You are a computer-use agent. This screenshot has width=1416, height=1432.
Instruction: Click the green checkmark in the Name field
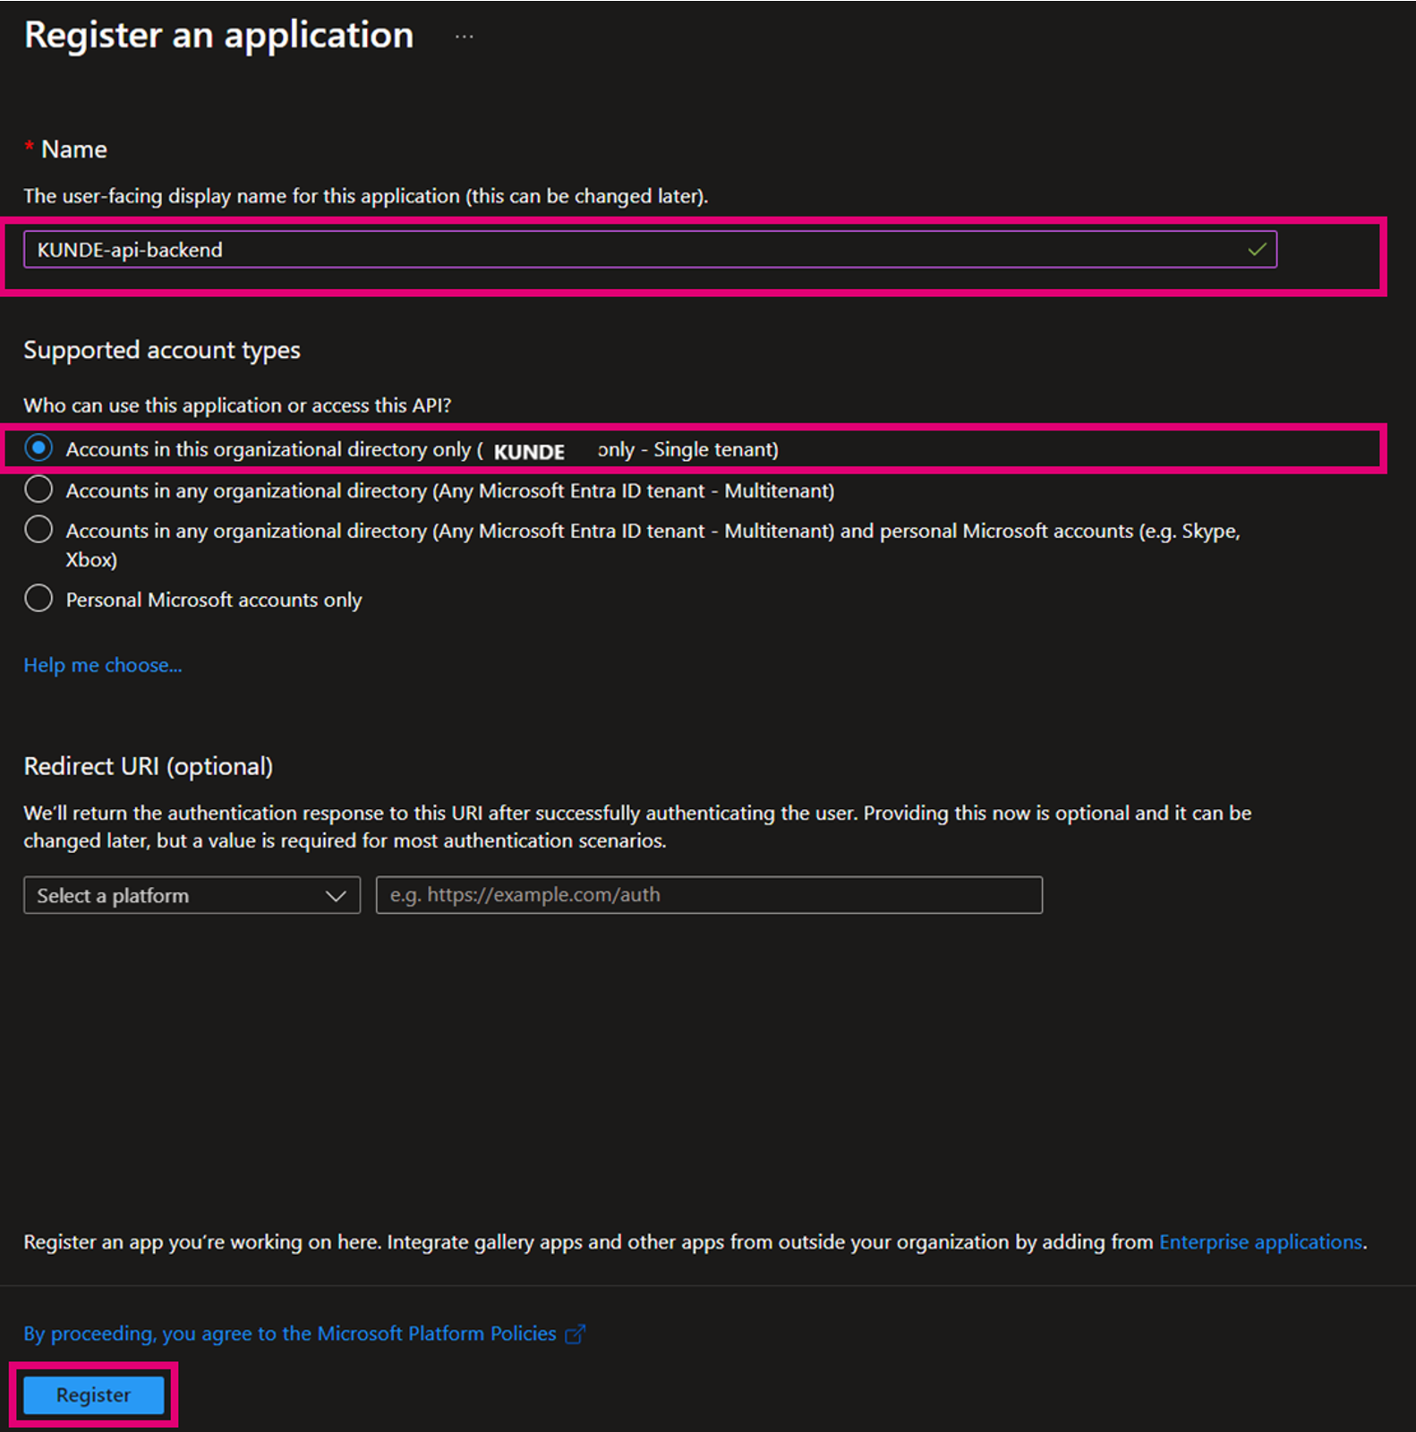click(1257, 250)
